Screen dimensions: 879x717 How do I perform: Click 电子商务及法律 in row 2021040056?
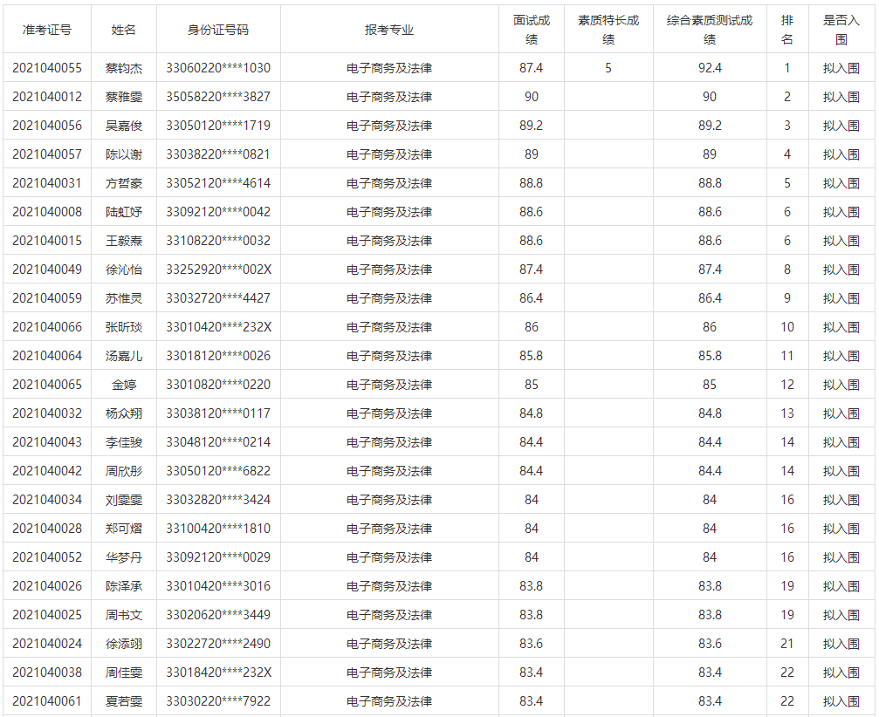click(389, 126)
